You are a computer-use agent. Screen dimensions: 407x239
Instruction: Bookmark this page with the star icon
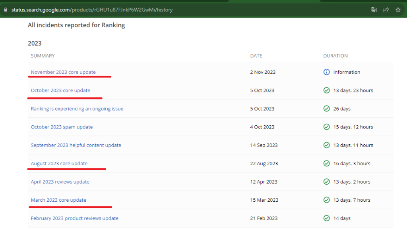(398, 10)
